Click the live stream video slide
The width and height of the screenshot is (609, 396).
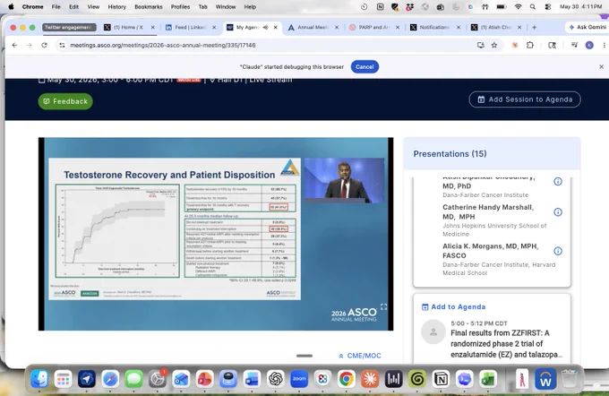click(x=175, y=228)
